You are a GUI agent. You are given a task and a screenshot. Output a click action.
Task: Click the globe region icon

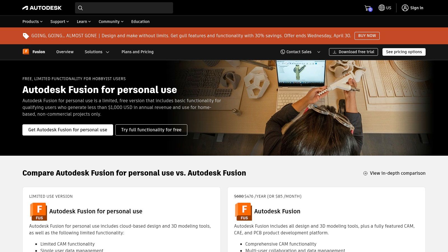(381, 8)
